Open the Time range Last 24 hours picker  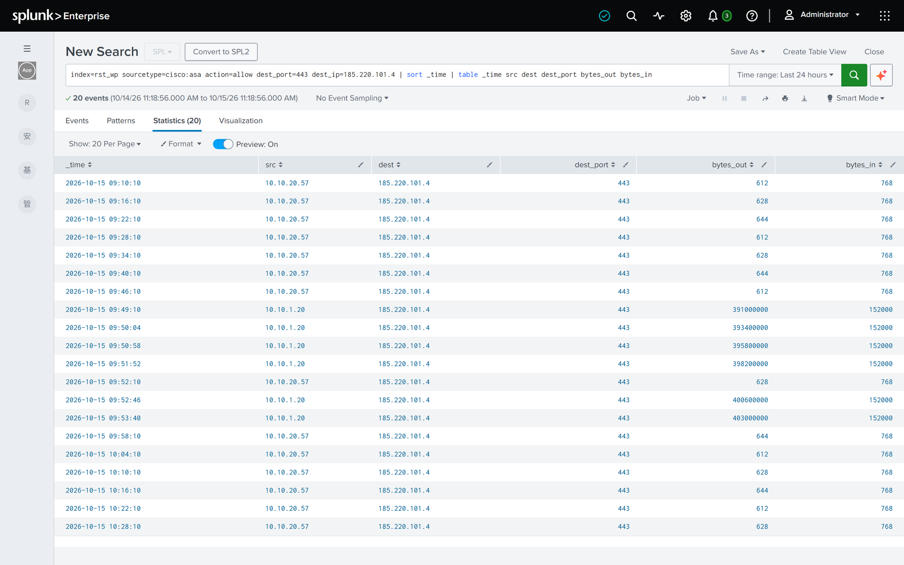click(x=785, y=75)
